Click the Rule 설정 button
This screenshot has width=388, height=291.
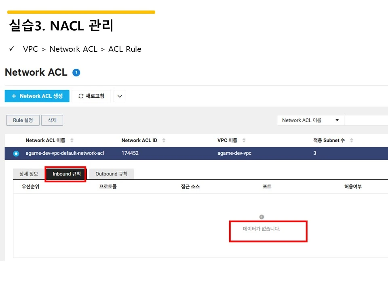point(23,120)
